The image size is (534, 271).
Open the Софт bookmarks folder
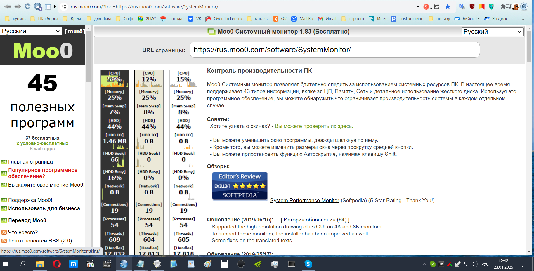click(125, 19)
